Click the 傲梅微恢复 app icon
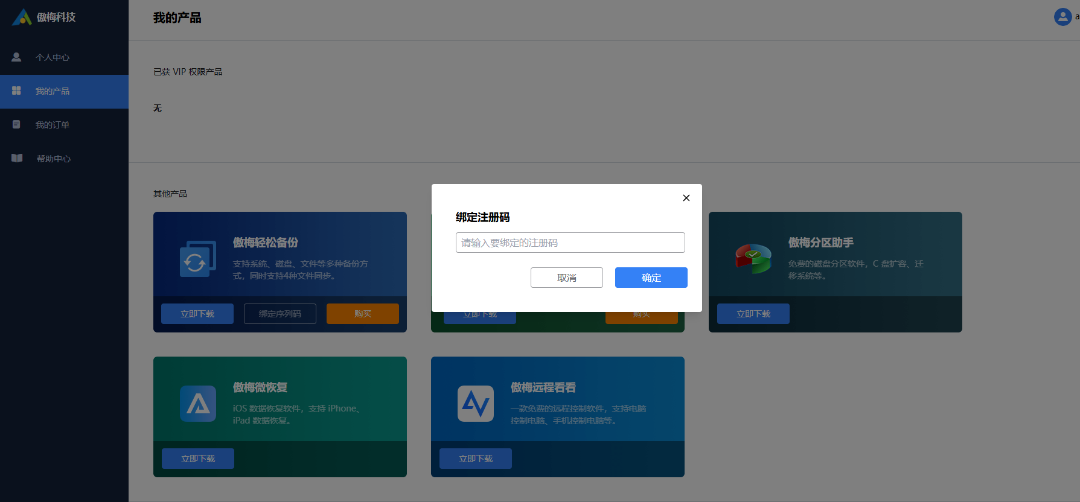The height and width of the screenshot is (502, 1080). click(197, 404)
